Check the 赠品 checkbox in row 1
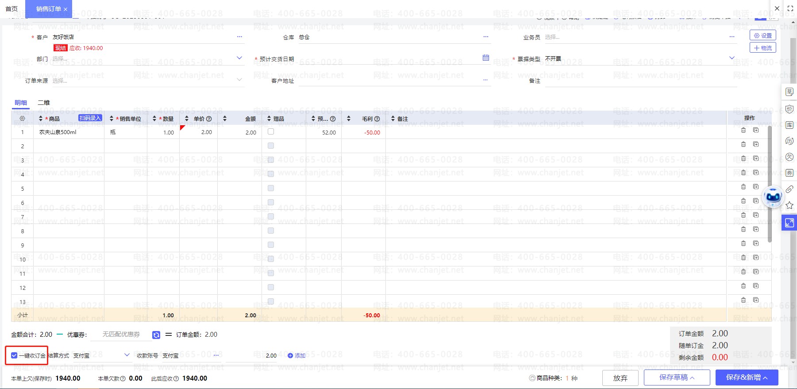Viewport: 797px width, 389px height. click(271, 131)
